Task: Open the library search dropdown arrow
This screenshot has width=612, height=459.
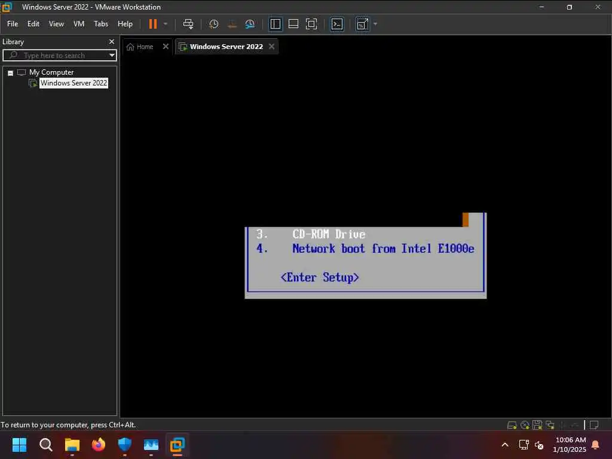Action: tap(112, 55)
